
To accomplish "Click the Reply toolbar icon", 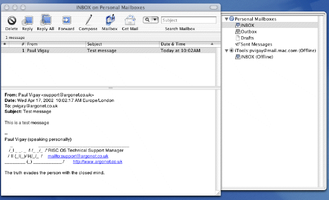I will point(27,20).
